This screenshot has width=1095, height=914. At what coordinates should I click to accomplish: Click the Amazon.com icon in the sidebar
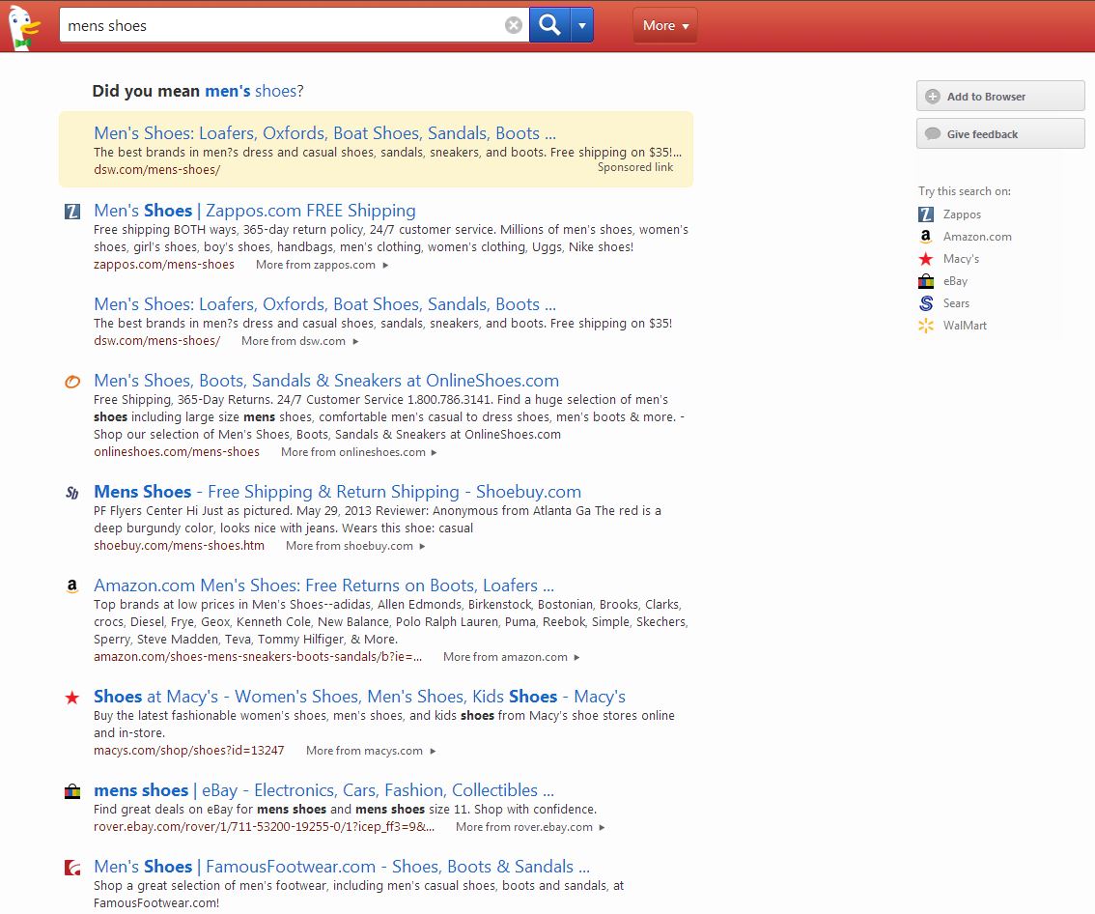[926, 237]
